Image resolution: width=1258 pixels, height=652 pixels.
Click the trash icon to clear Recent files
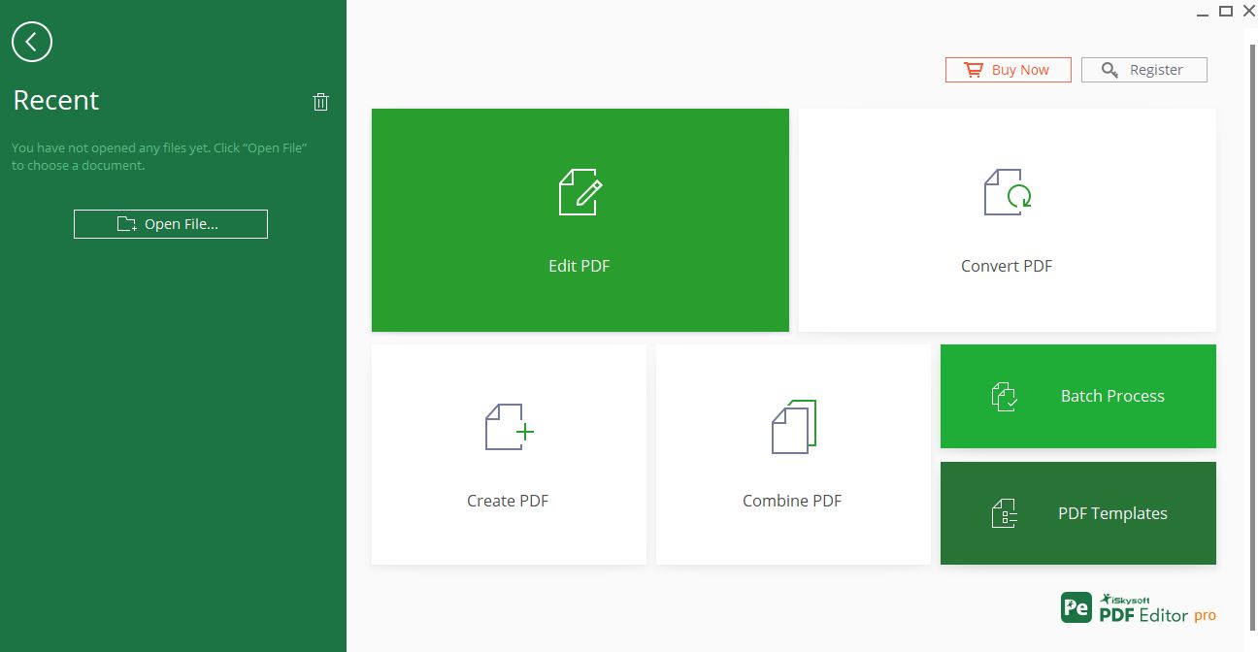click(320, 101)
